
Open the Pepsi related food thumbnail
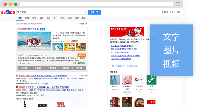[x=139, y=80]
